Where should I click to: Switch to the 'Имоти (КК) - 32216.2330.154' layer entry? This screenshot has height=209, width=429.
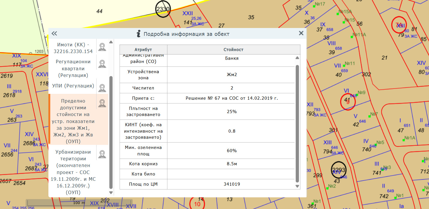pos(73,48)
